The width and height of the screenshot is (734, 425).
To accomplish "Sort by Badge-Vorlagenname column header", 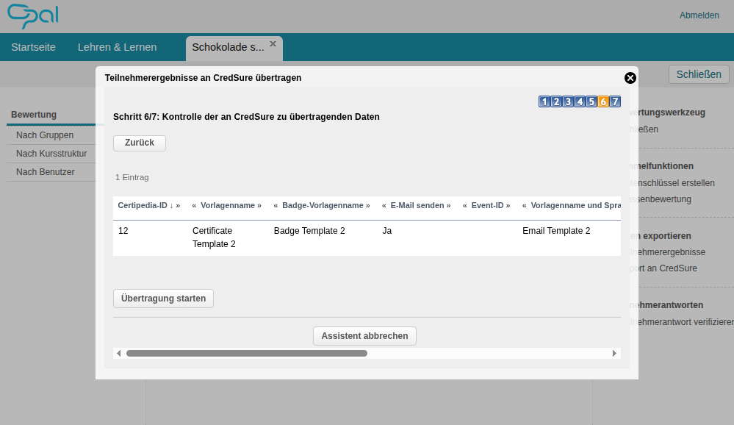I will (x=322, y=205).
